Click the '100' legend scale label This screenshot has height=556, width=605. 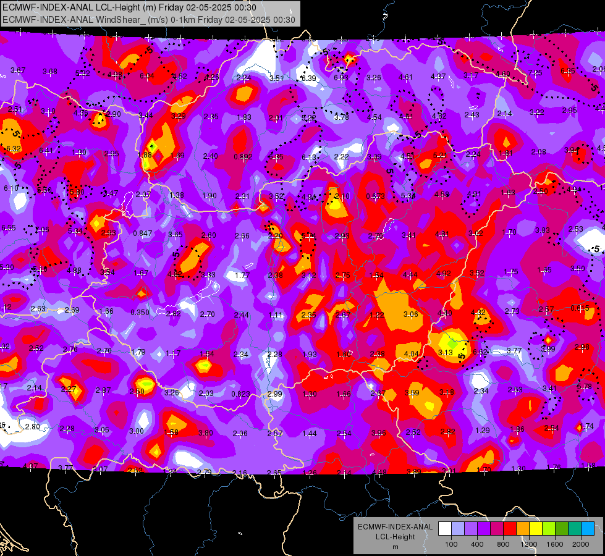tap(451, 544)
